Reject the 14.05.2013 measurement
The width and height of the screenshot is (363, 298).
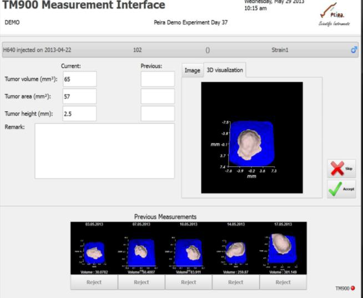click(x=235, y=282)
